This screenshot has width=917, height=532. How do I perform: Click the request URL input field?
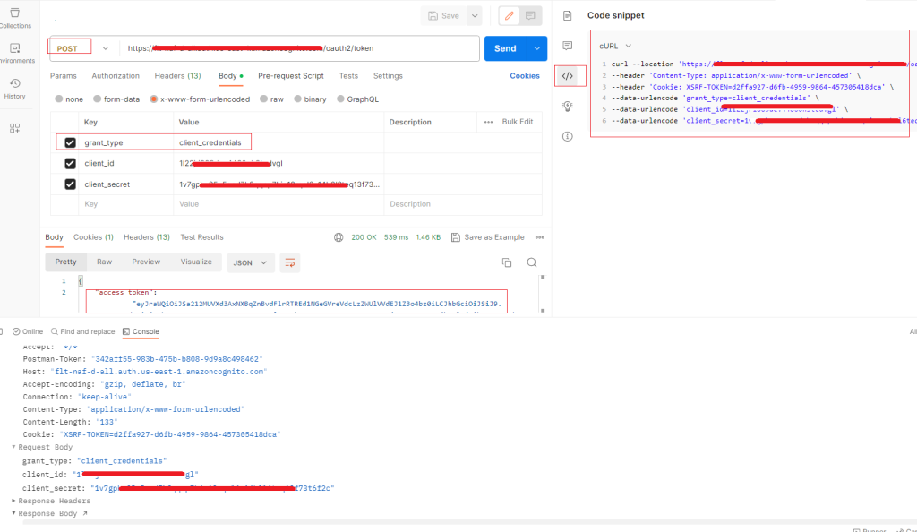tap(300, 48)
